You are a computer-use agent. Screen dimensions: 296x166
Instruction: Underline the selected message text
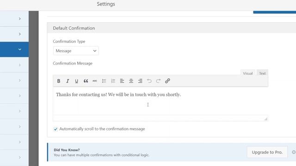click(76, 81)
